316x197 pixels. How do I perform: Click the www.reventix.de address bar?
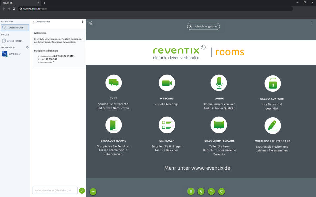point(155,9)
